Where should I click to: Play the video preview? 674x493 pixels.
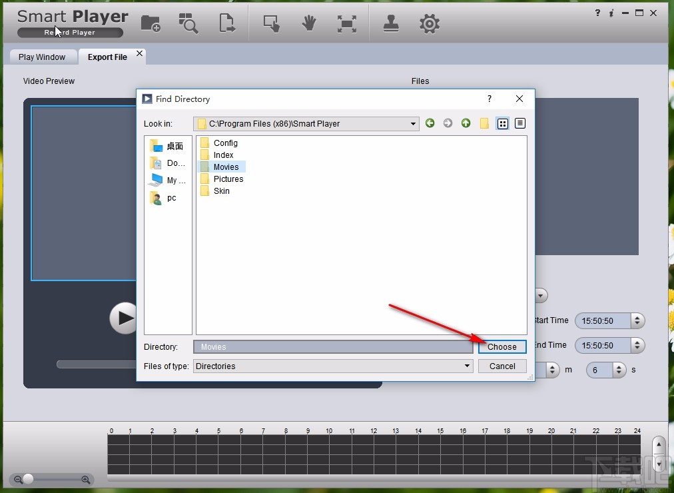point(123,318)
